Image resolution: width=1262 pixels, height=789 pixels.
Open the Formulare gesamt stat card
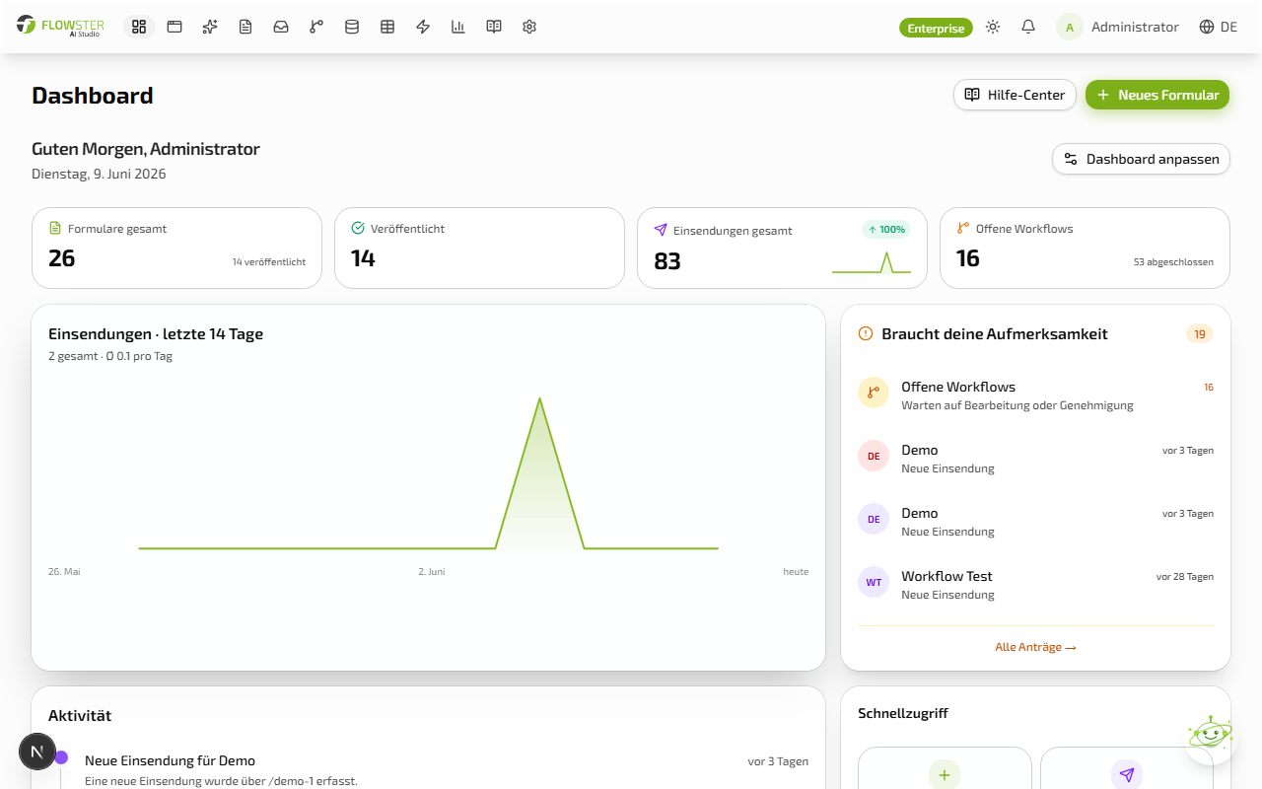(x=176, y=248)
